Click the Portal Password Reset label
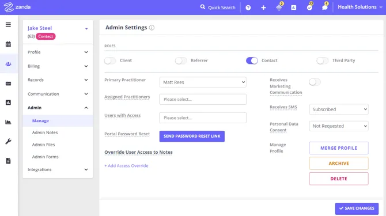386x216 pixels. (x=127, y=134)
